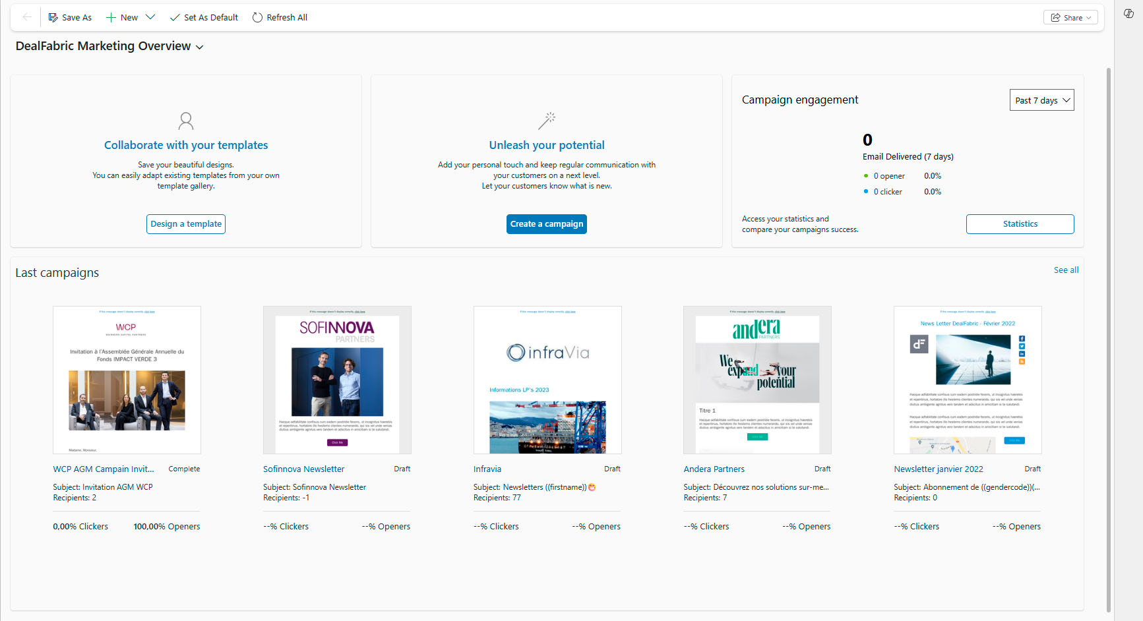This screenshot has height=621, width=1143.
Task: Open the Past 7 days dropdown
Action: point(1042,100)
